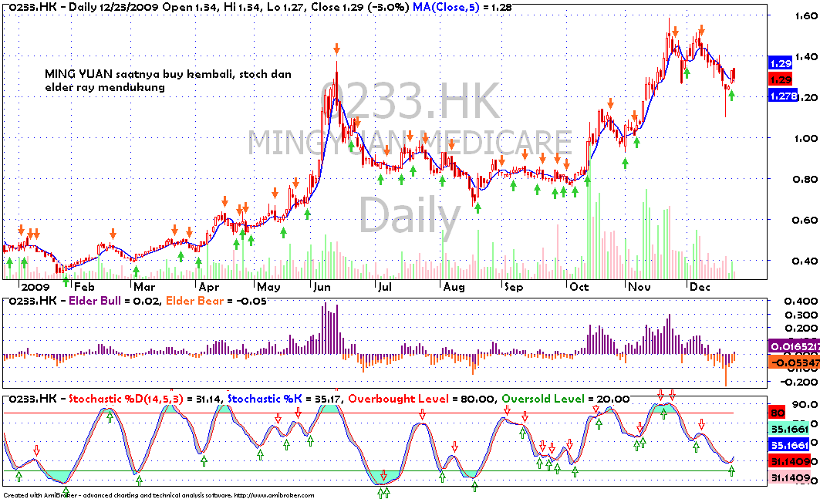Click the Jun month axis label
This screenshot has height=499, width=820.
point(321,287)
